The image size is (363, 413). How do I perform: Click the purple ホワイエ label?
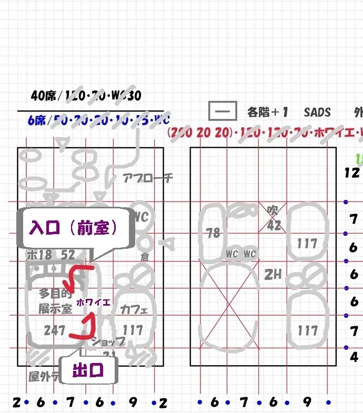tap(93, 302)
